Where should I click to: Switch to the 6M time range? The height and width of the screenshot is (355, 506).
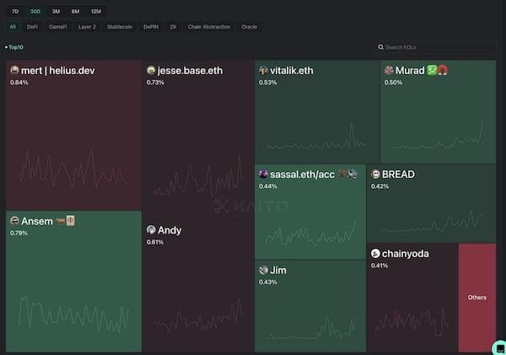[x=75, y=12]
